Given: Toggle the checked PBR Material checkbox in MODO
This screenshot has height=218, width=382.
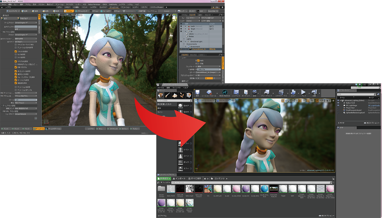Looking at the screenshot, I should pyautogui.click(x=16, y=67).
